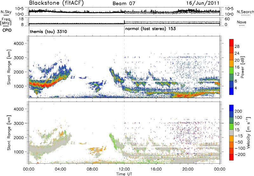Click the 'Nave' legend label
The height and width of the screenshot is (176, 254).
[x=242, y=22]
